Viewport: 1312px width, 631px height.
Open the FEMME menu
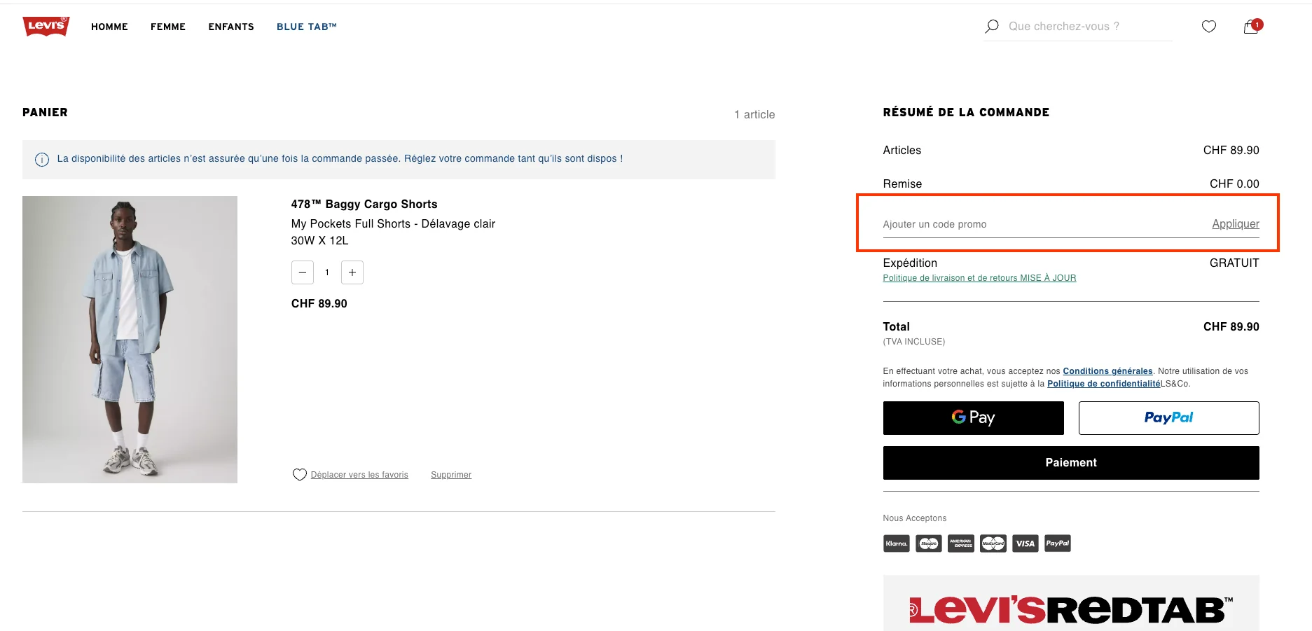click(168, 27)
